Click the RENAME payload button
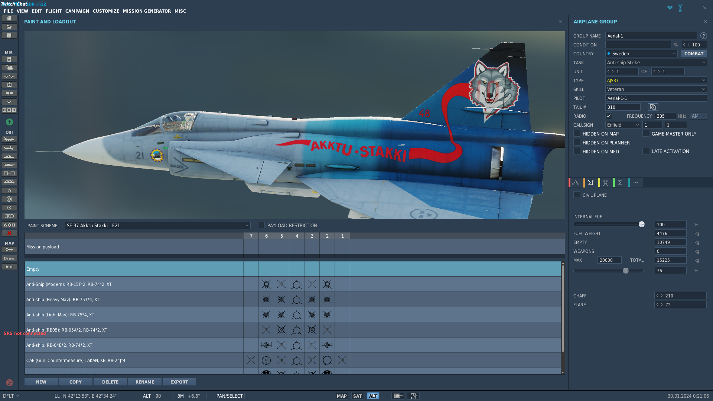The image size is (713, 401). click(x=145, y=382)
